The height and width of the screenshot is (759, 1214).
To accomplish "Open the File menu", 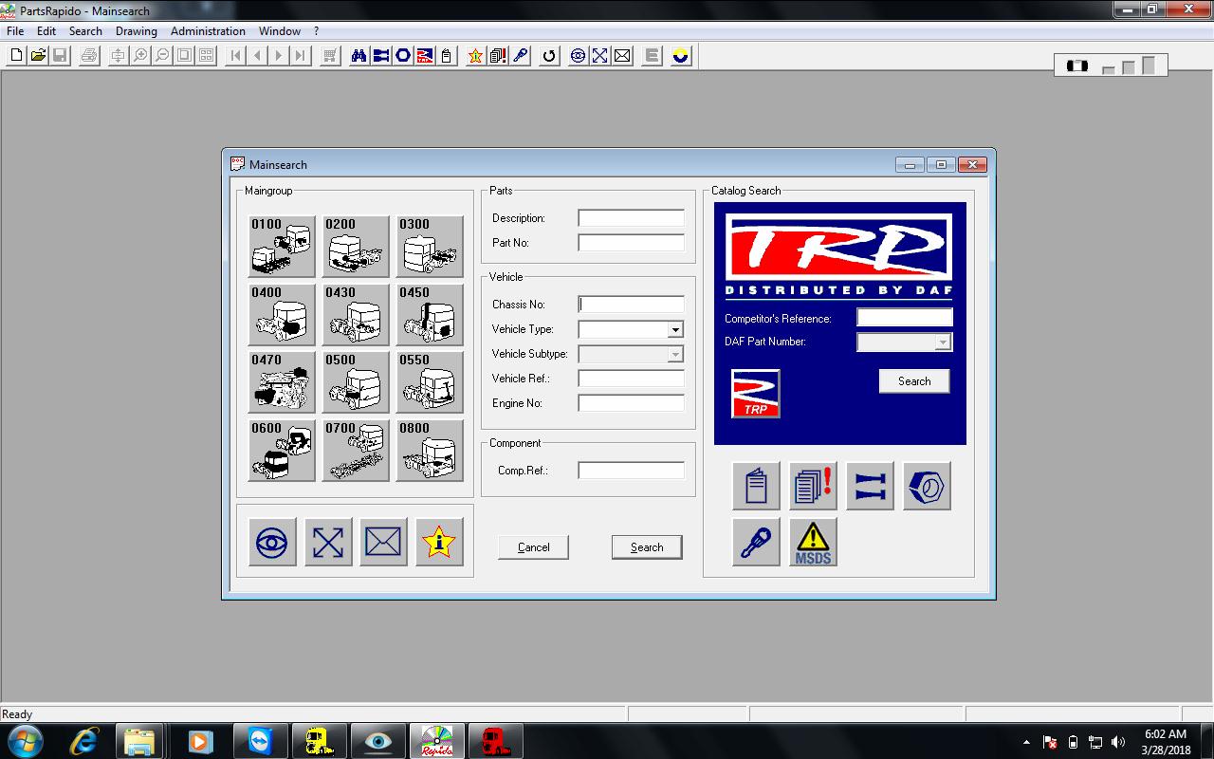I will [15, 30].
